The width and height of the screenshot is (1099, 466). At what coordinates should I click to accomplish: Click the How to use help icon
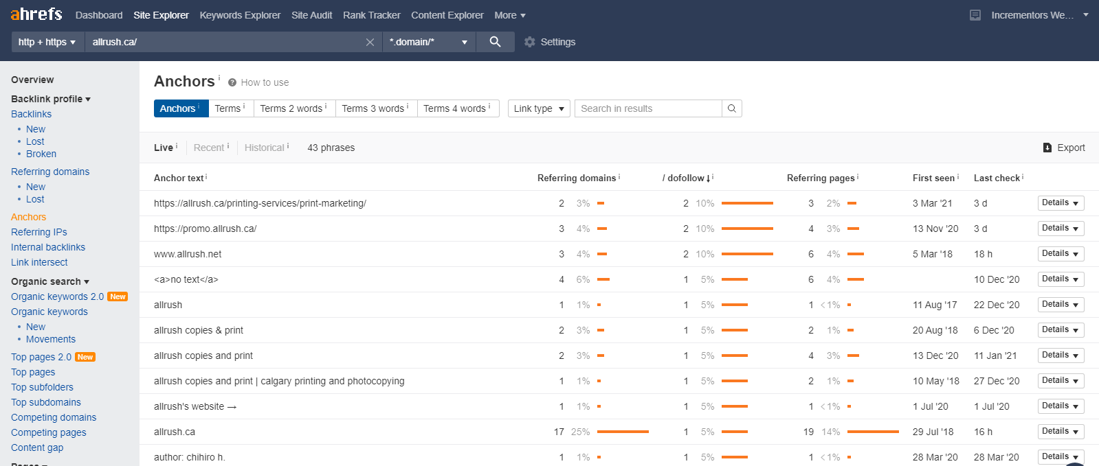(x=232, y=82)
